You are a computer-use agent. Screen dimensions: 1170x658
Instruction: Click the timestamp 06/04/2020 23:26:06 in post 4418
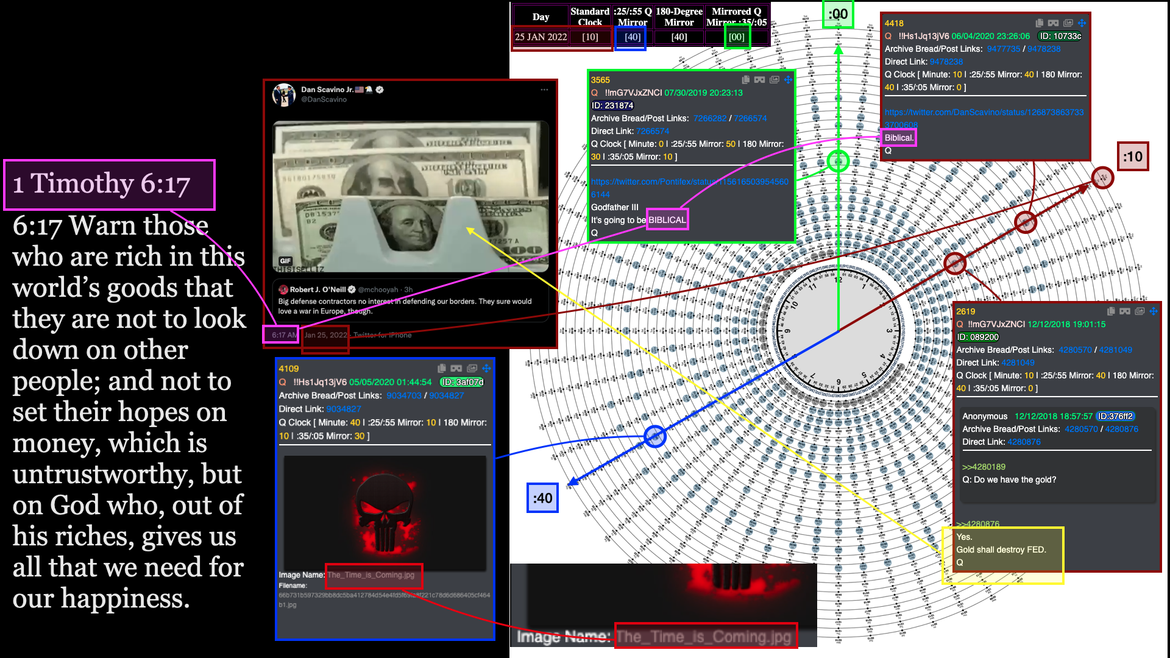click(x=990, y=36)
